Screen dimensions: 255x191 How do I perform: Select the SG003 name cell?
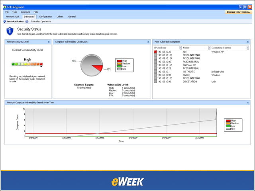[186, 75]
